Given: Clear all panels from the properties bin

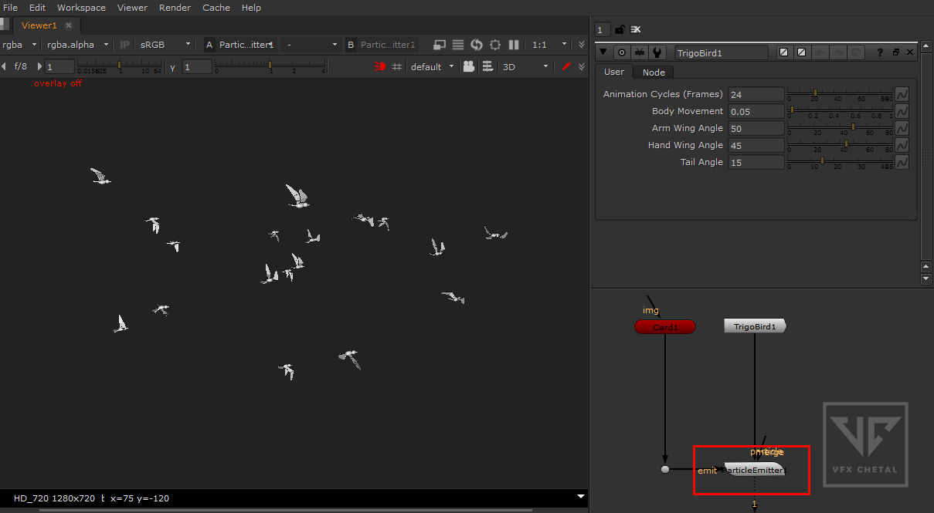Looking at the screenshot, I should click(636, 29).
